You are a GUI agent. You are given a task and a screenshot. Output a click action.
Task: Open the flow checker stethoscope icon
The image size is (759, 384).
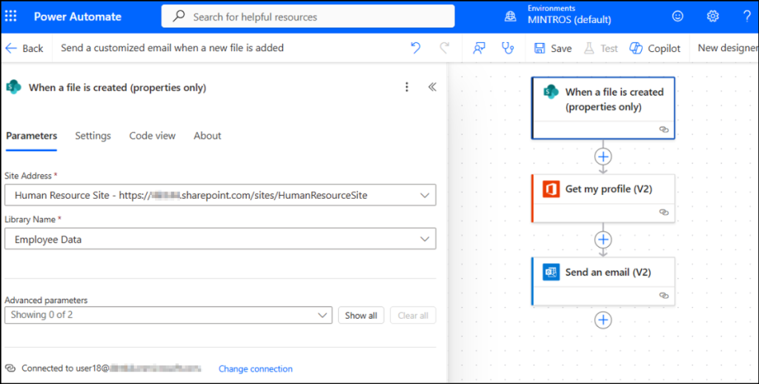click(x=507, y=48)
